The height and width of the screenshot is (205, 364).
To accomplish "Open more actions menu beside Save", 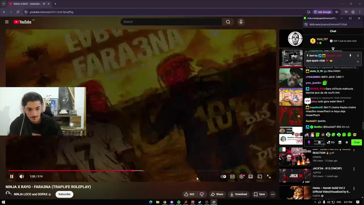I will [273, 194].
